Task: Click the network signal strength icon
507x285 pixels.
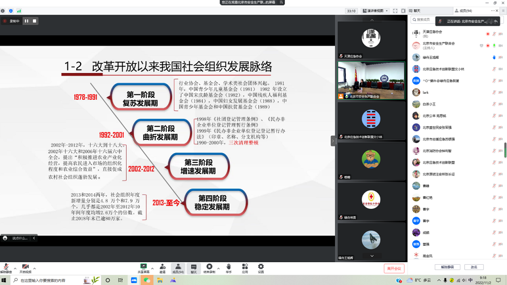Action: tap(19, 11)
